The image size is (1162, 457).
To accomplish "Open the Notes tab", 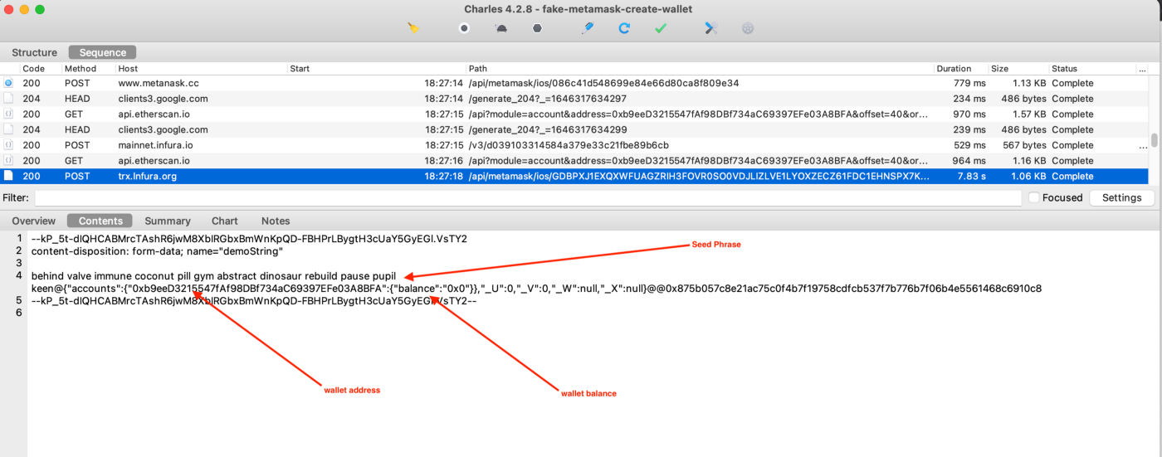I will point(276,221).
